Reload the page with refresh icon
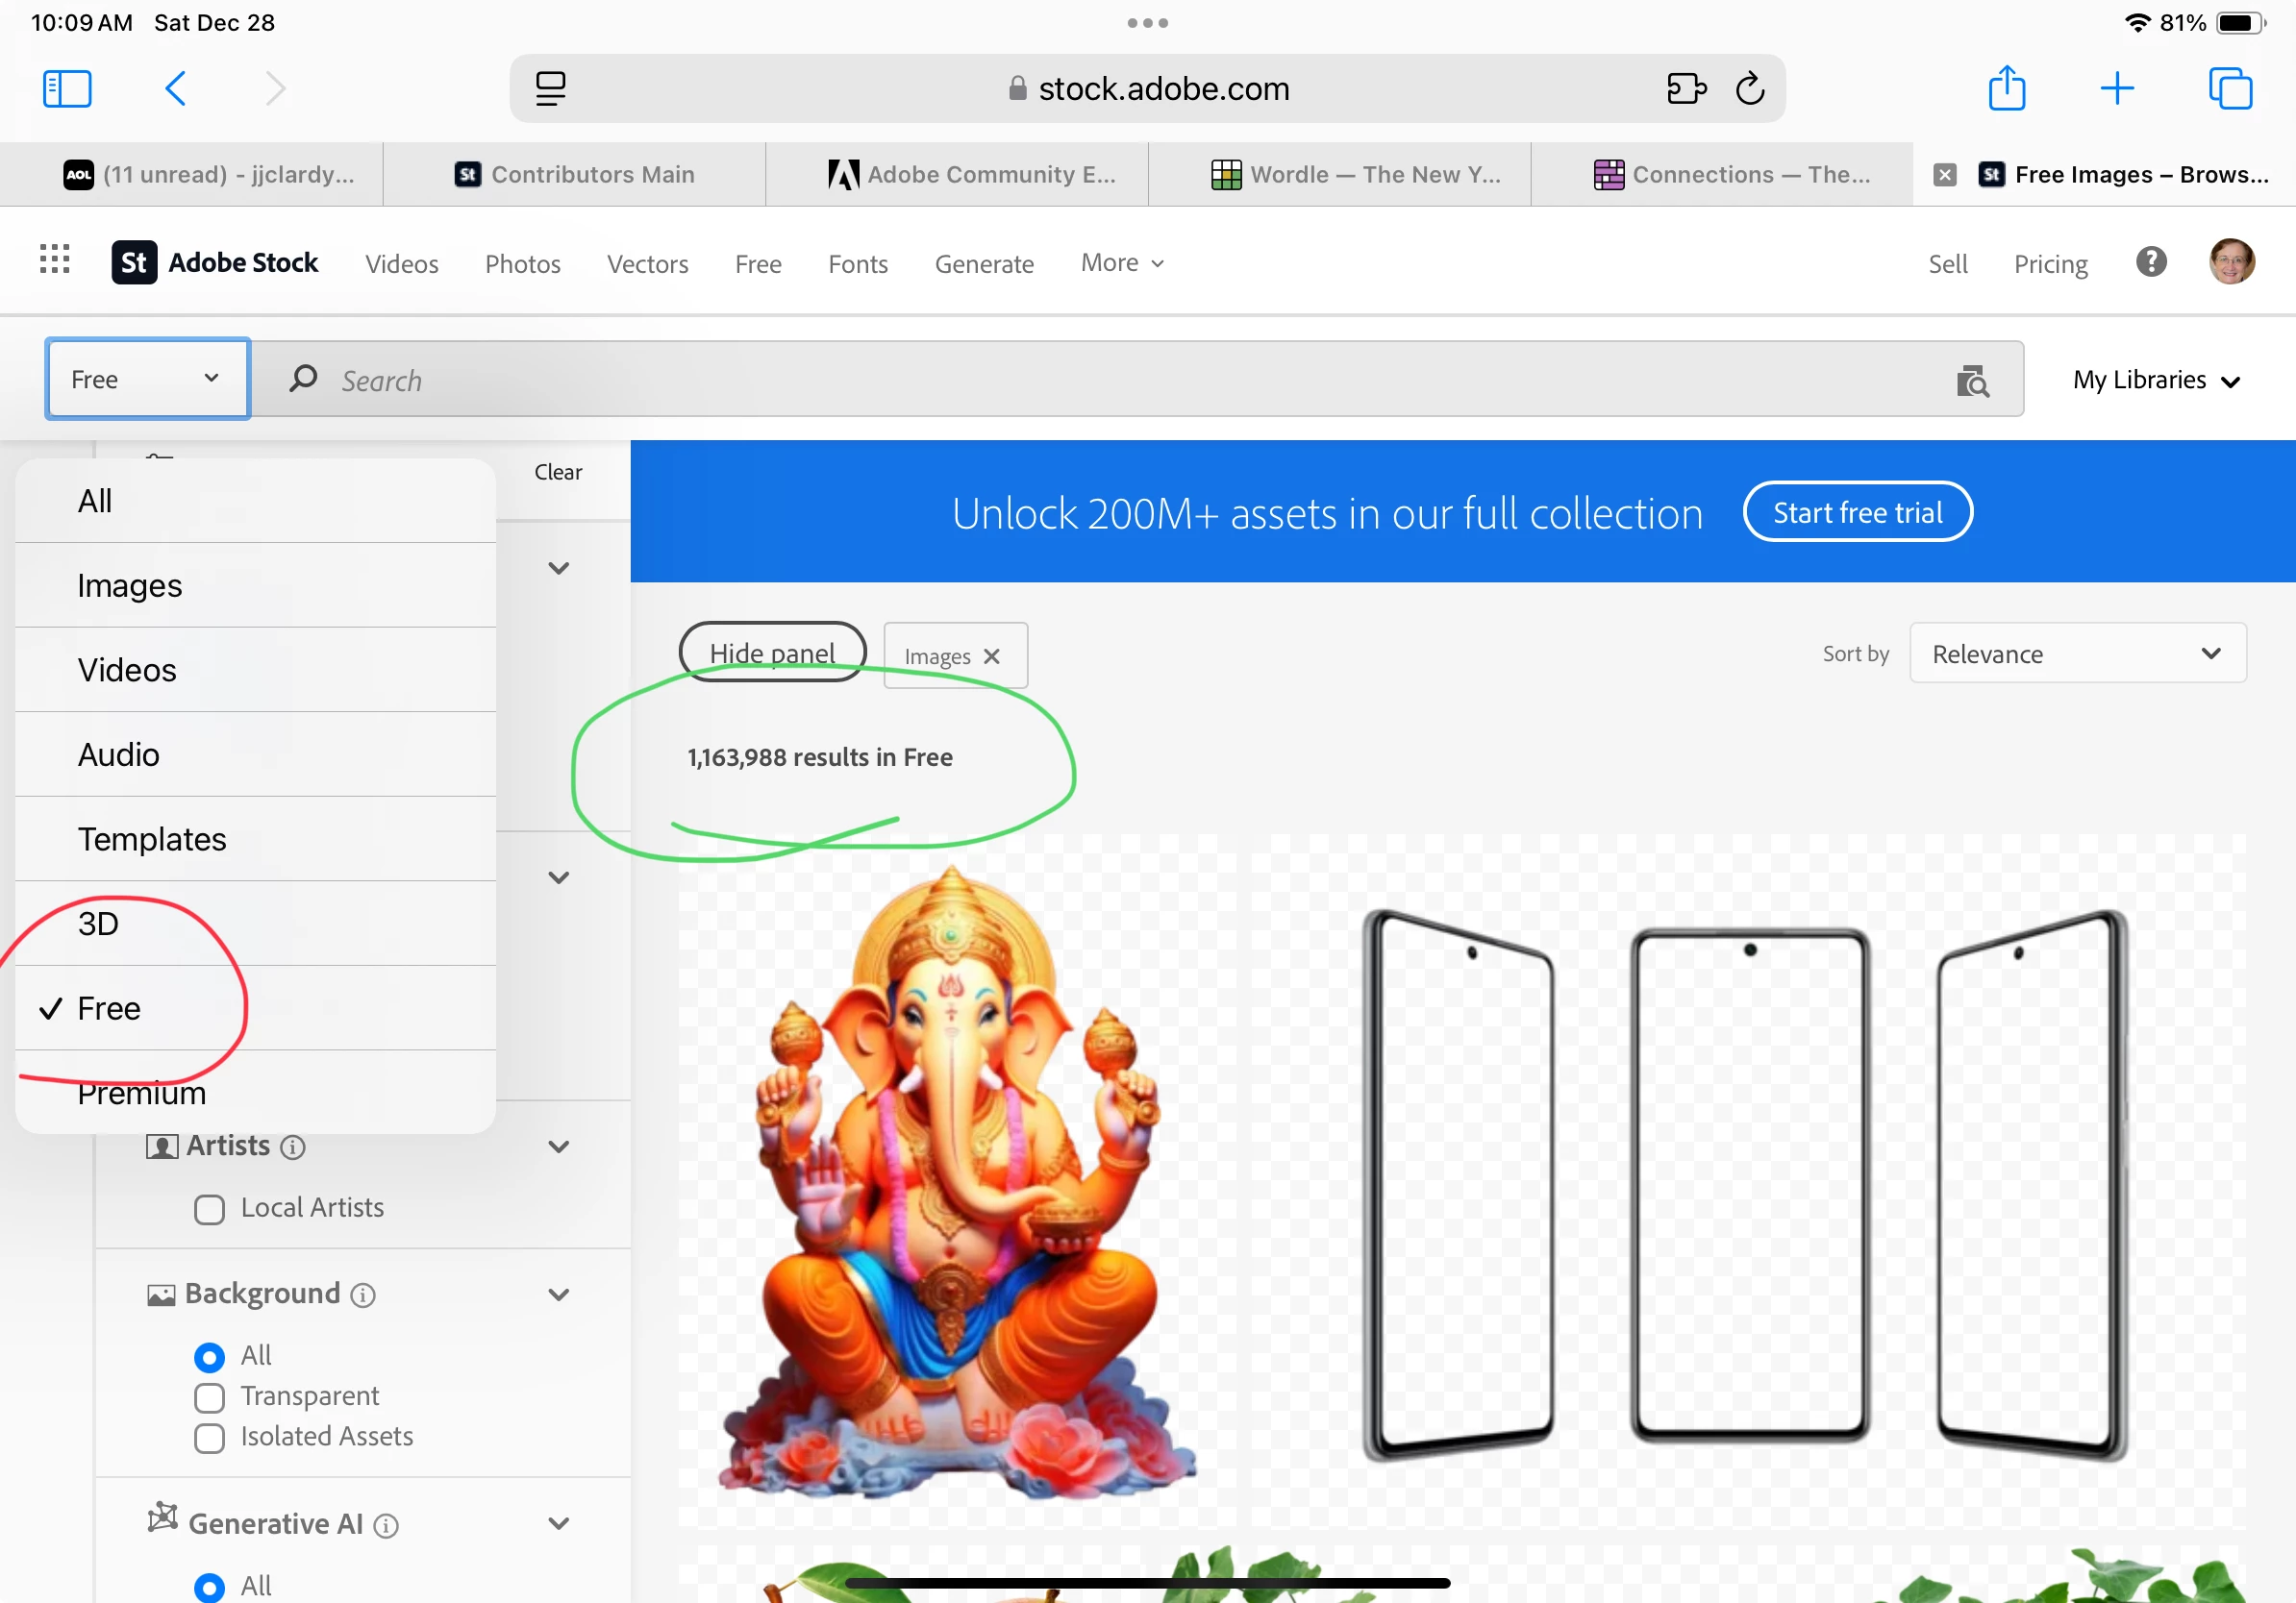Image resolution: width=2296 pixels, height=1603 pixels. pos(1749,88)
